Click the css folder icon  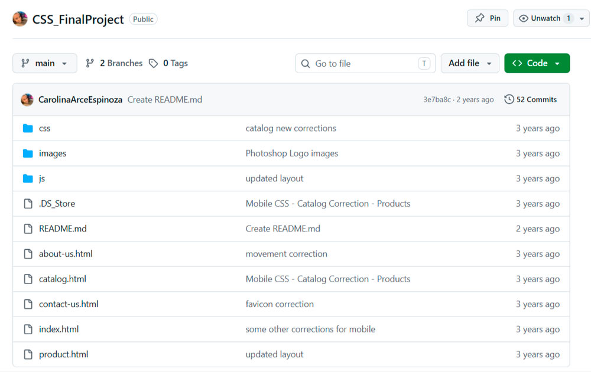pos(28,128)
